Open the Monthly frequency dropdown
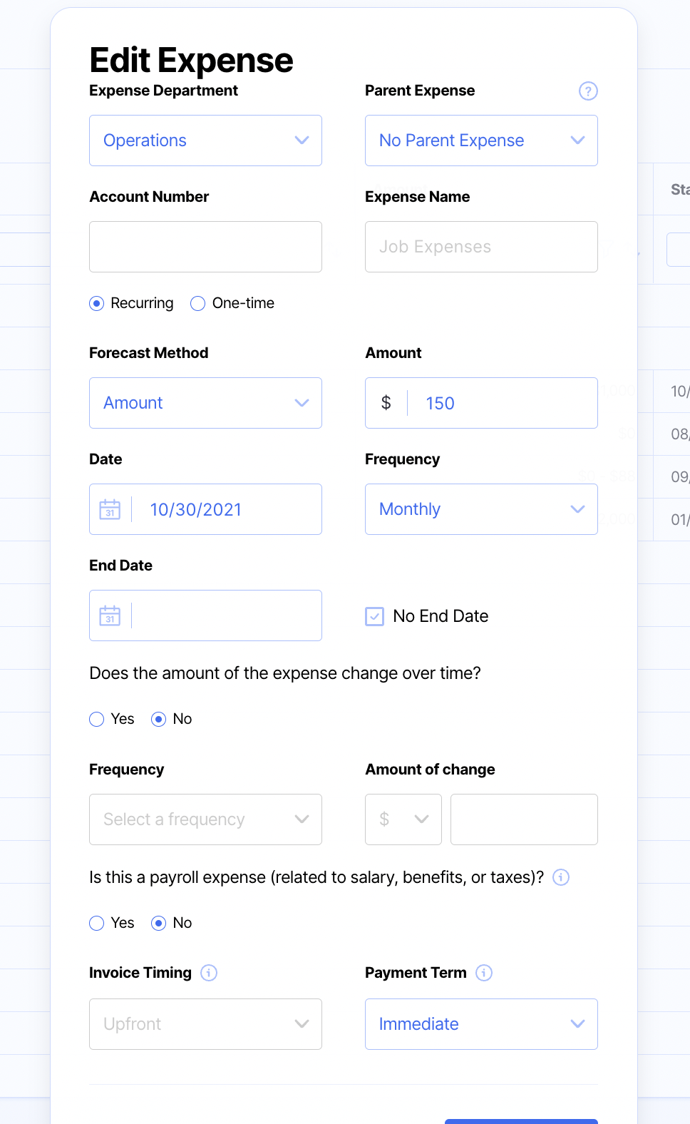This screenshot has width=690, height=1124. tap(481, 509)
